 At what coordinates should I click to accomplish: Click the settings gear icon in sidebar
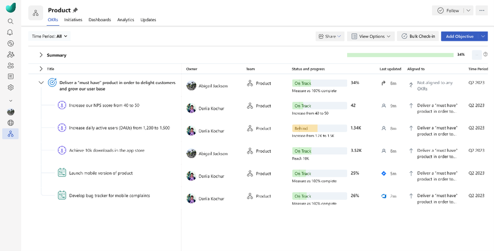[x=10, y=87]
